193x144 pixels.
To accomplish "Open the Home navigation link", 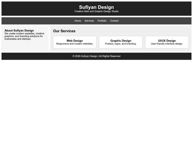I will click(78, 21).
